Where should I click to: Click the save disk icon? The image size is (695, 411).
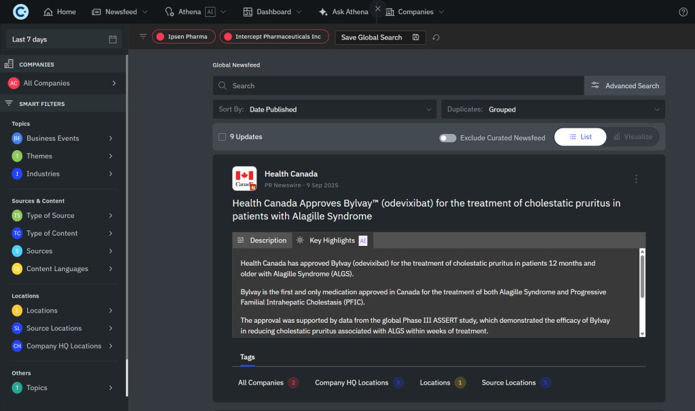(415, 37)
